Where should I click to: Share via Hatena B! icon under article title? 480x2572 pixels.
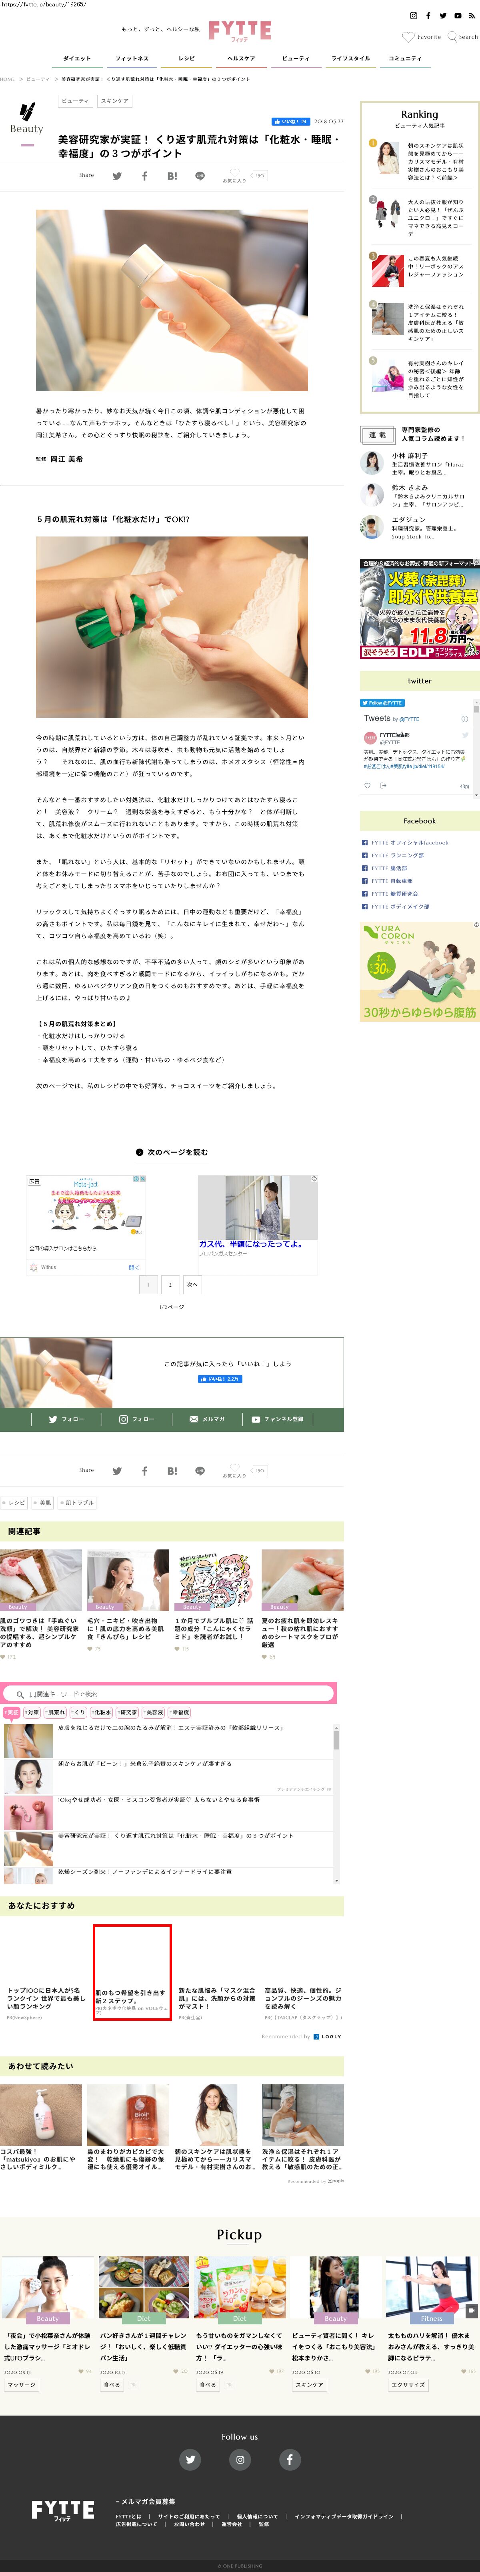pyautogui.click(x=172, y=176)
